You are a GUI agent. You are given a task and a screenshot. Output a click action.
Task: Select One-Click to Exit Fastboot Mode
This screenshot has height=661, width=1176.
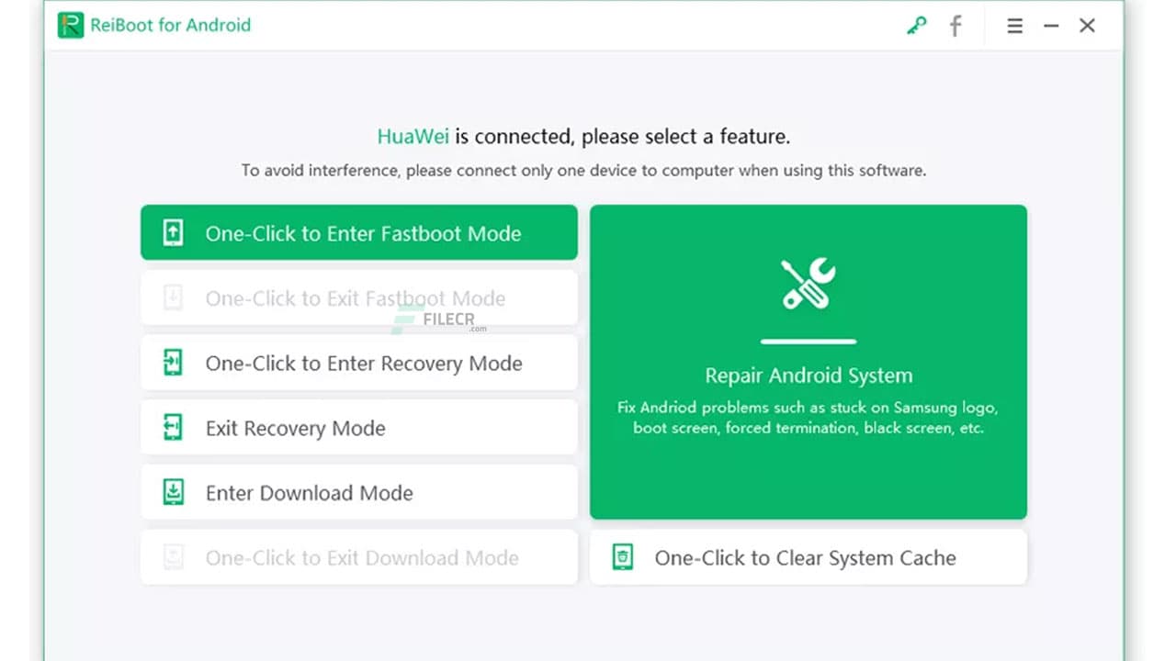point(358,297)
